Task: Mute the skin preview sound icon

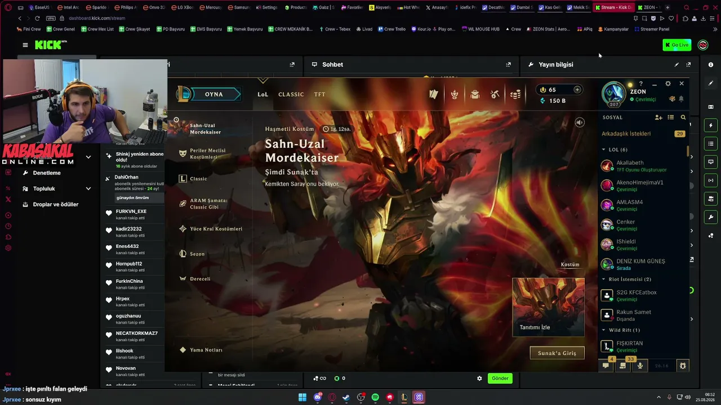Action: 580,123
